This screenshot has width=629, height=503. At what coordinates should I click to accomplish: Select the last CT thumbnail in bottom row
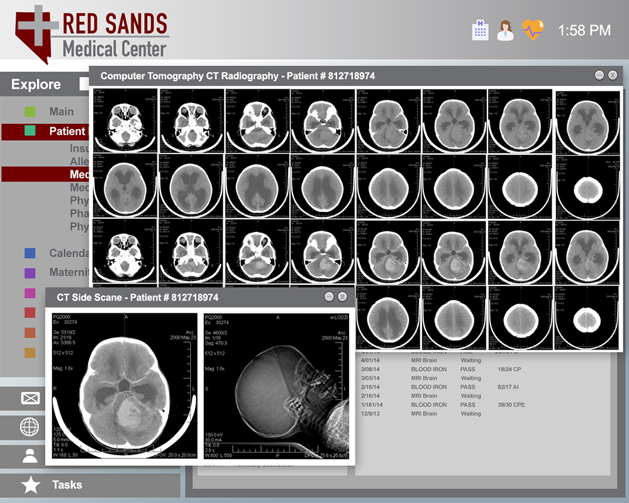pos(584,318)
